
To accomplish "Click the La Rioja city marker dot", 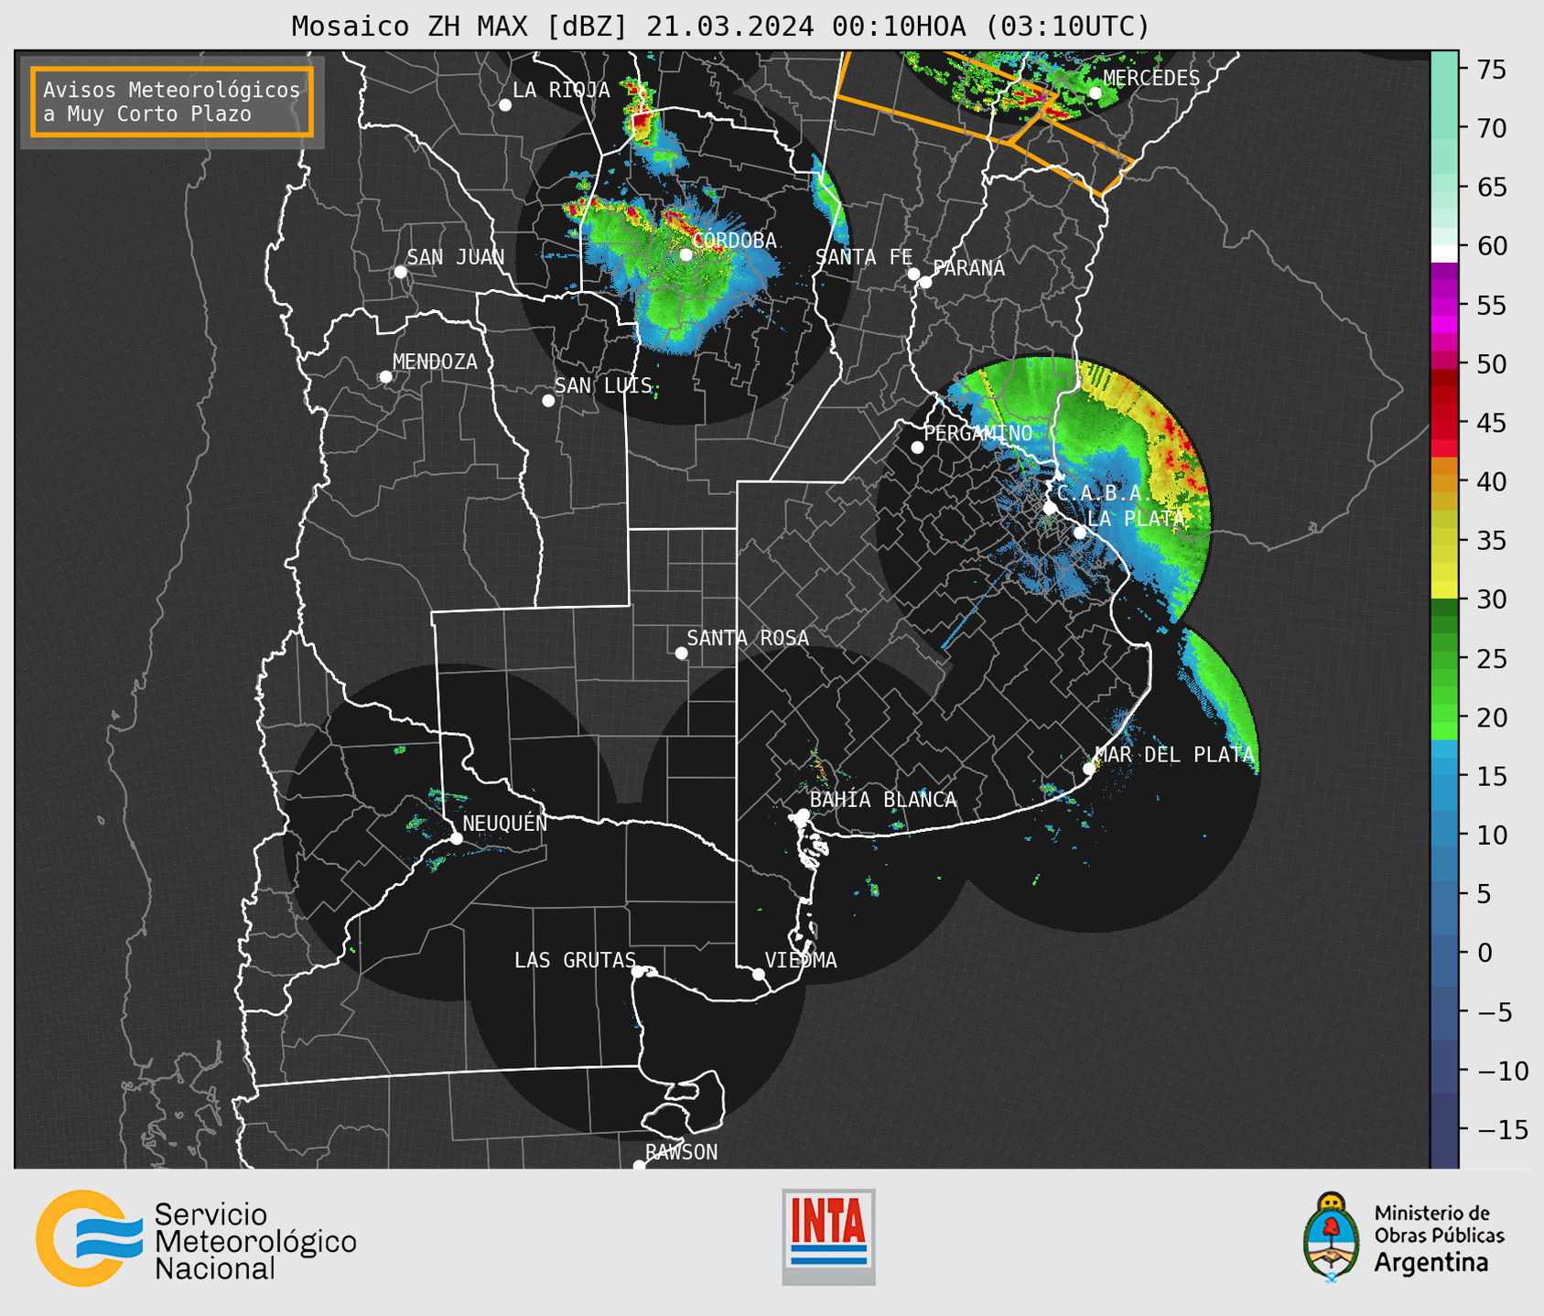I will pos(505,105).
